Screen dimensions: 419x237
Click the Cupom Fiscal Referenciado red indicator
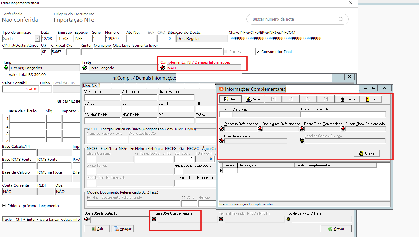click(343, 129)
